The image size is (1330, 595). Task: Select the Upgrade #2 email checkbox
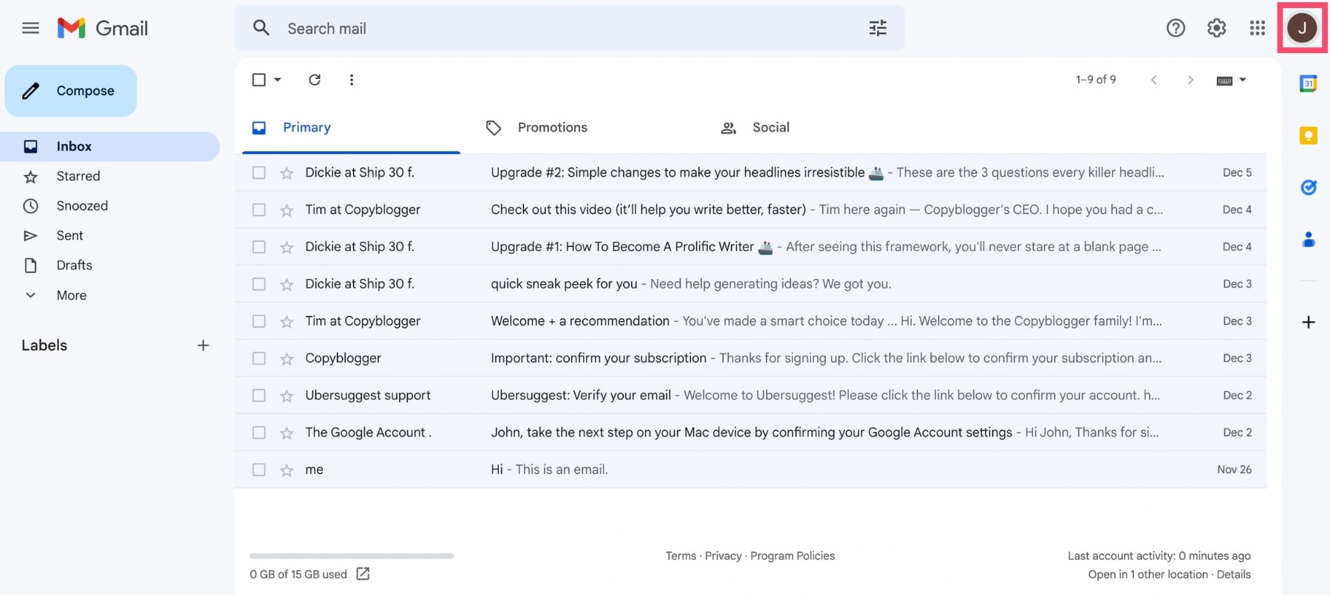[259, 173]
